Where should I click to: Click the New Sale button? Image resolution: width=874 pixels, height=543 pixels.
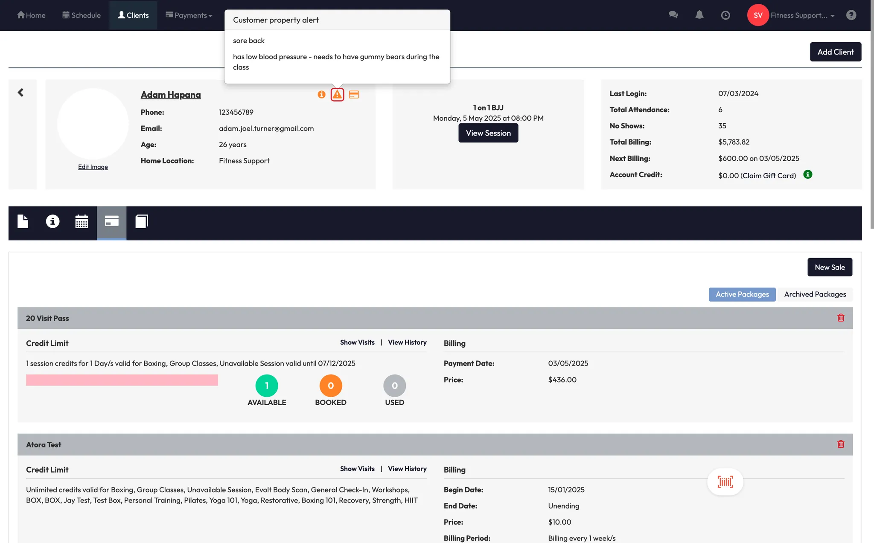click(x=829, y=267)
